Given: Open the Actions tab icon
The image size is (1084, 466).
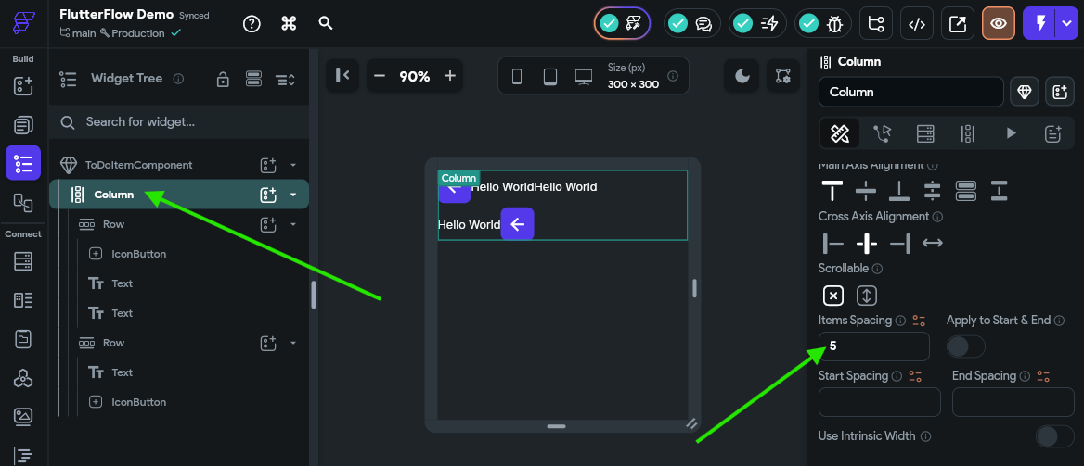Looking at the screenshot, I should point(883,133).
